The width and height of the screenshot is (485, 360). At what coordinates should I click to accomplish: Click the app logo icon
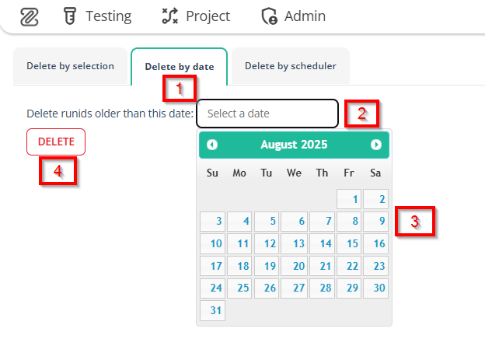pos(30,16)
